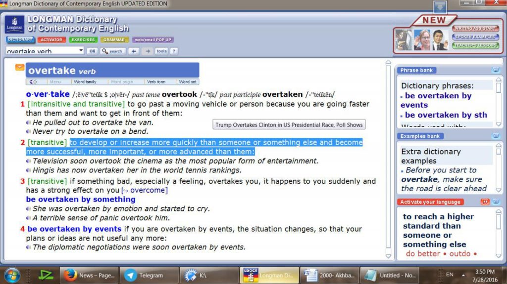Open Activator from Activate your language red icon
The height and width of the screenshot is (284, 507).
(x=485, y=202)
